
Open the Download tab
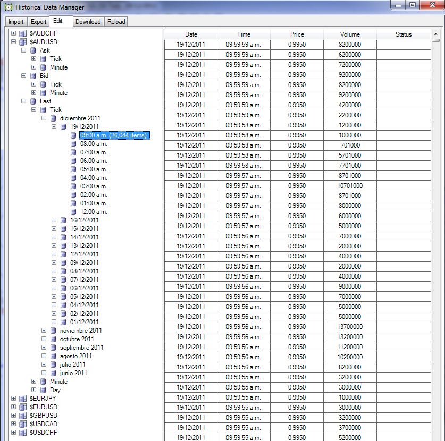pos(88,22)
